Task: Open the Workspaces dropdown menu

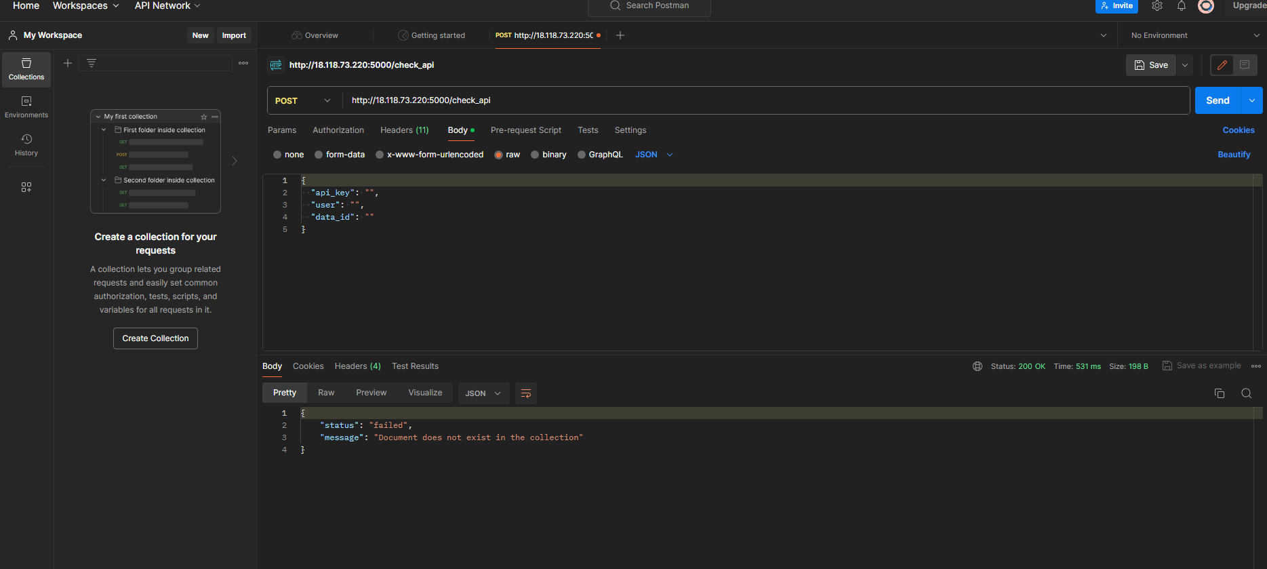Action: point(86,5)
